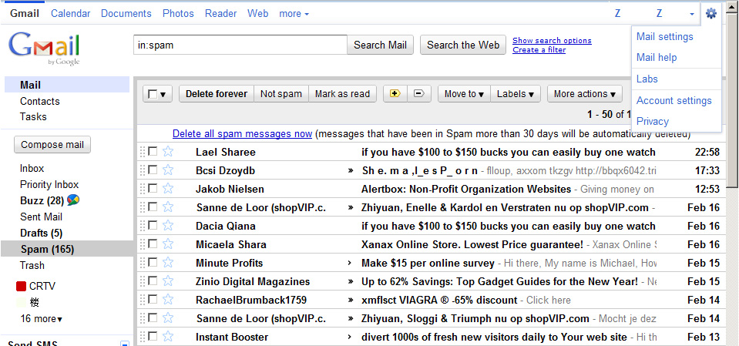This screenshot has width=739, height=346.
Task: Open Account settings from the gear menu
Action: point(674,100)
